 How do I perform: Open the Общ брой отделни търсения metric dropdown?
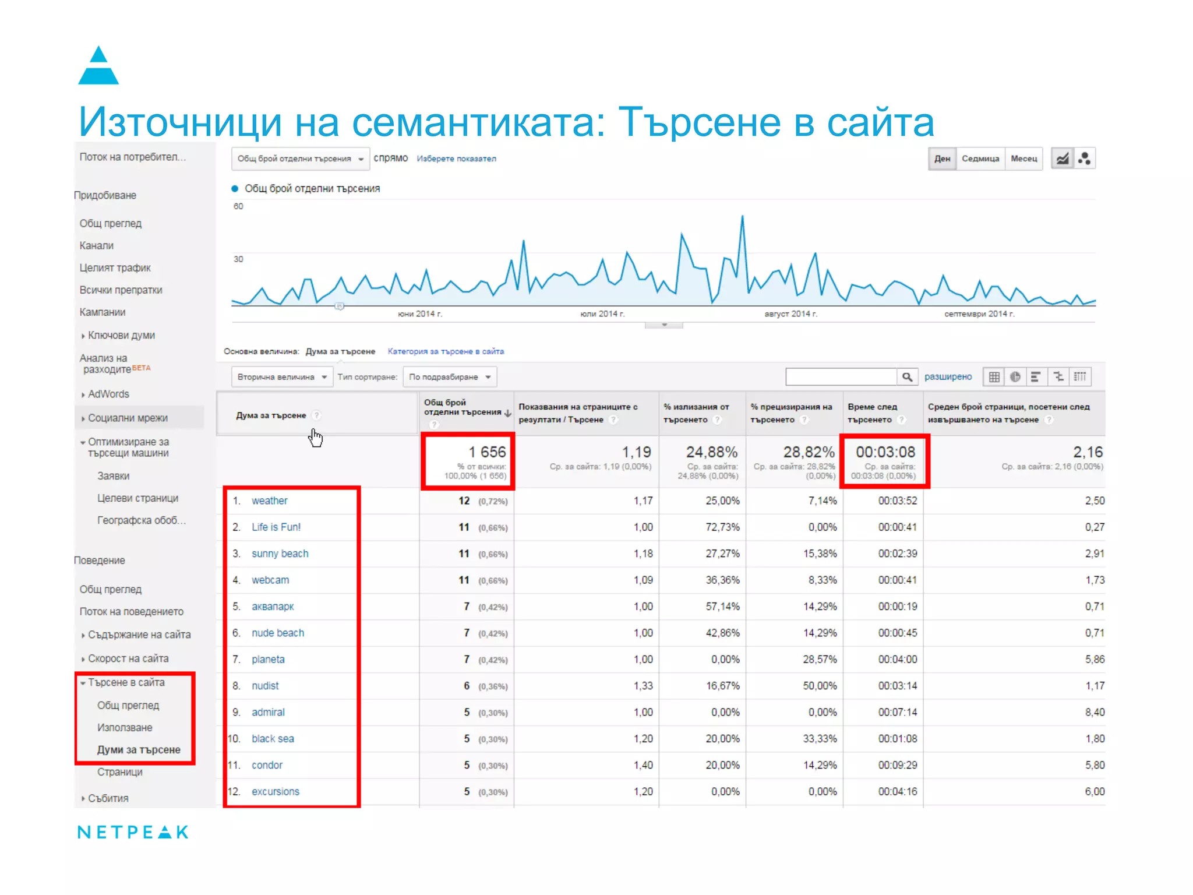[x=301, y=158]
